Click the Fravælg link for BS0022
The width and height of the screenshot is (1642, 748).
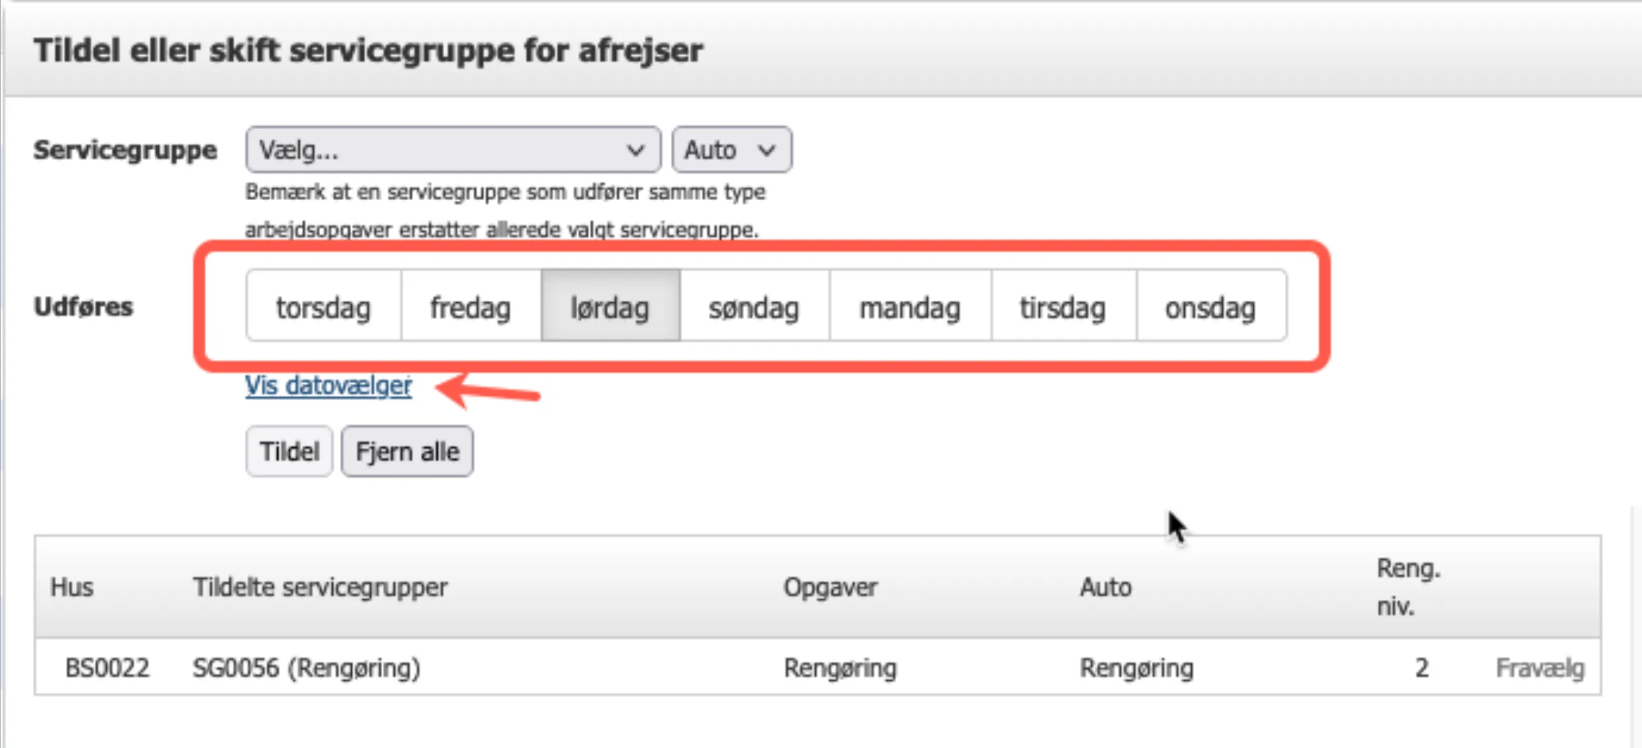click(1540, 668)
